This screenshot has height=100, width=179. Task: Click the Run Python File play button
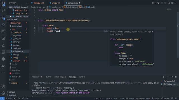[153, 3]
